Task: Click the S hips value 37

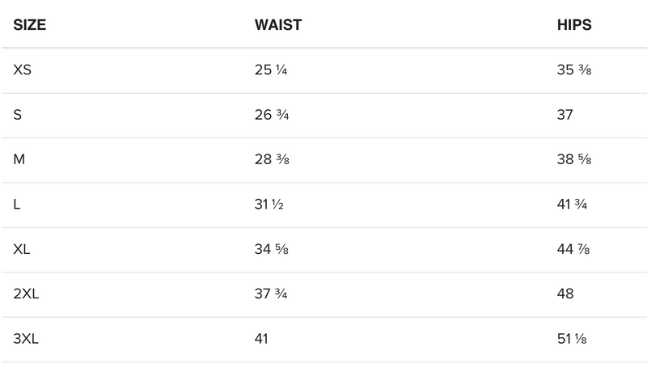Action: tap(565, 115)
